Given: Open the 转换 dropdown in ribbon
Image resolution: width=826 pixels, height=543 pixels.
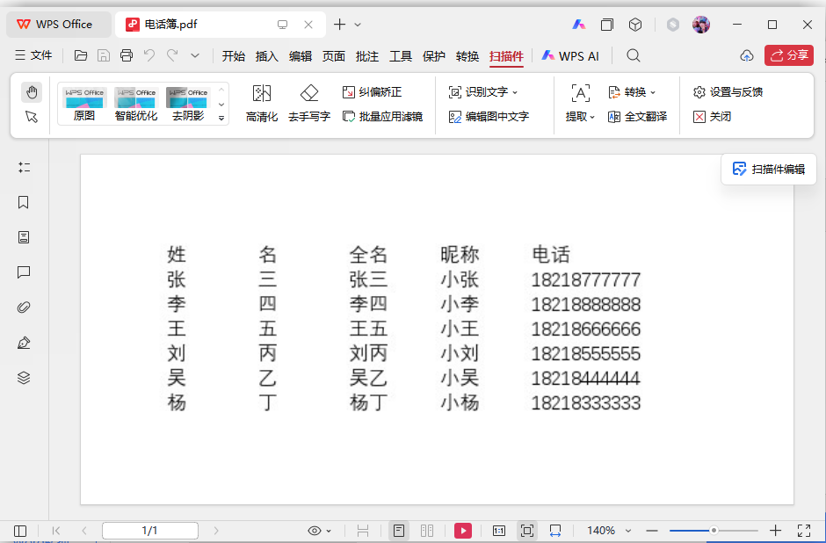Looking at the screenshot, I should 632,92.
